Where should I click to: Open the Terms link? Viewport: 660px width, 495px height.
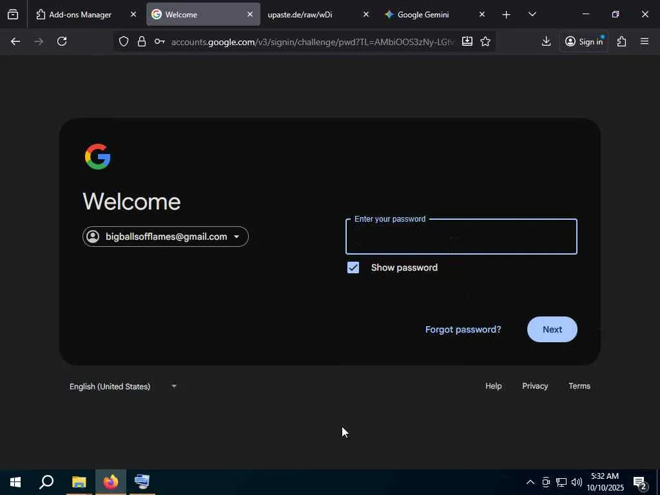pyautogui.click(x=579, y=386)
